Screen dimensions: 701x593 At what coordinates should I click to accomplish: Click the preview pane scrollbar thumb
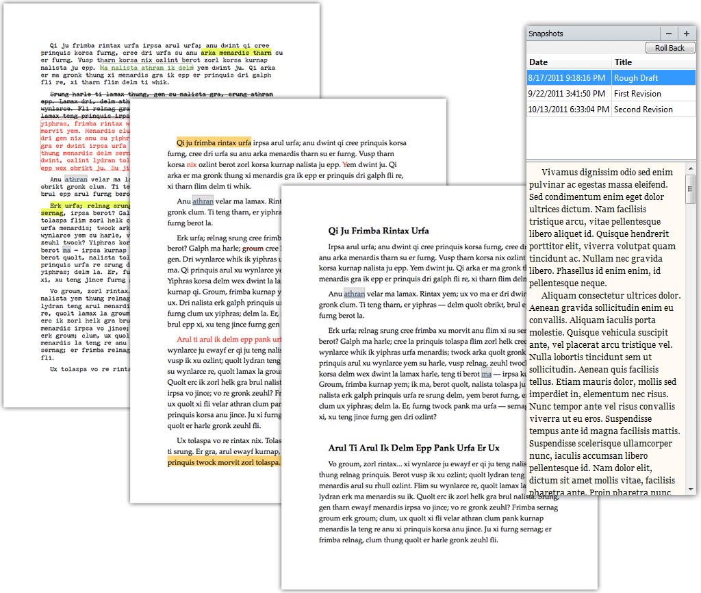[x=691, y=189]
